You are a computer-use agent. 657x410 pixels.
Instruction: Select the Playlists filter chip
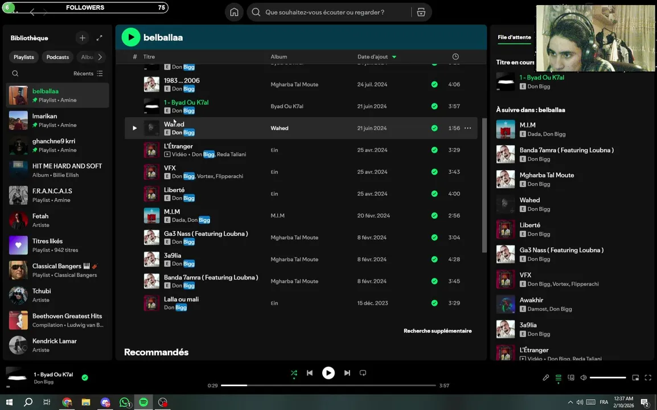point(24,57)
